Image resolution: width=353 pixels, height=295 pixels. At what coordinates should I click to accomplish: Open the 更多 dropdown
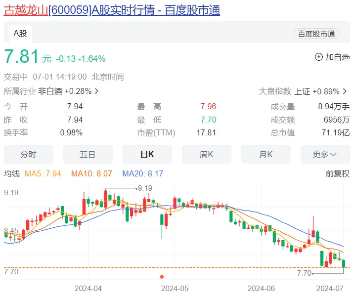(x=325, y=154)
